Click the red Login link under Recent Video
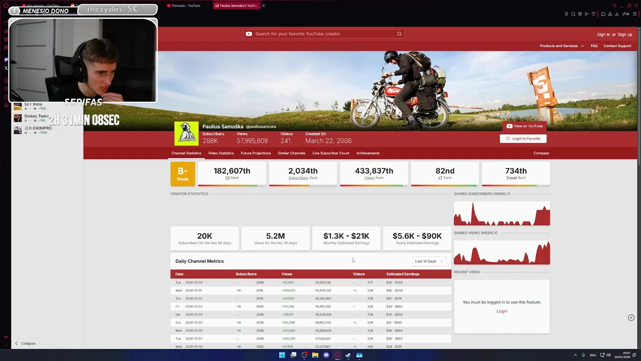Viewport: 641px width, 361px height. click(502, 311)
